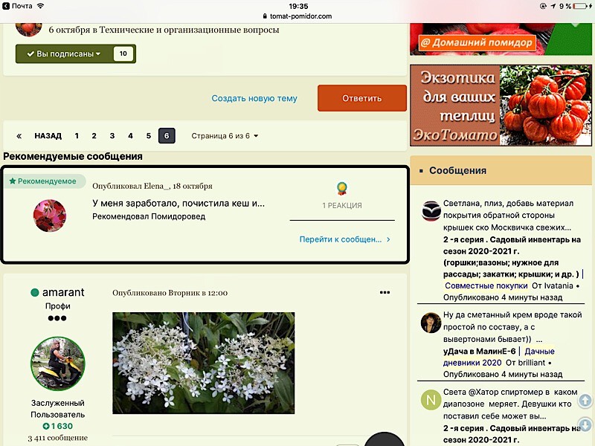Click Рекомендовал Помидоровед text
Image resolution: width=595 pixels, height=446 pixels.
(x=149, y=216)
